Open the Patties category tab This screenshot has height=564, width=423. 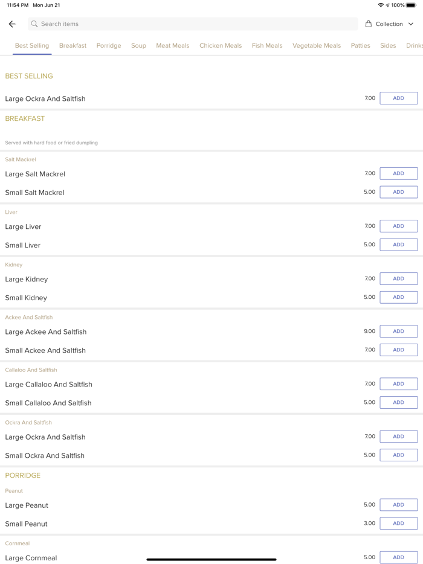[360, 46]
